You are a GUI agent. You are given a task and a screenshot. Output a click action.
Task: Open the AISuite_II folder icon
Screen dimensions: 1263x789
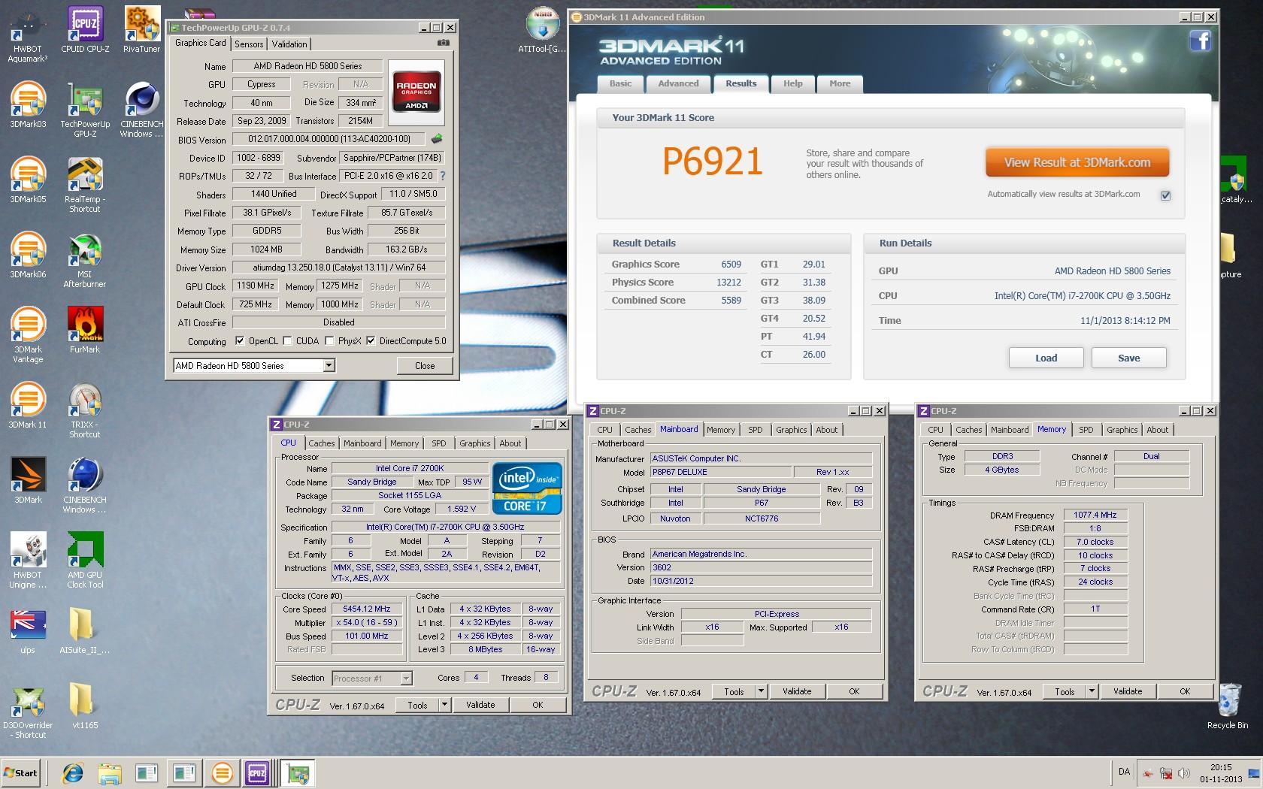[83, 630]
